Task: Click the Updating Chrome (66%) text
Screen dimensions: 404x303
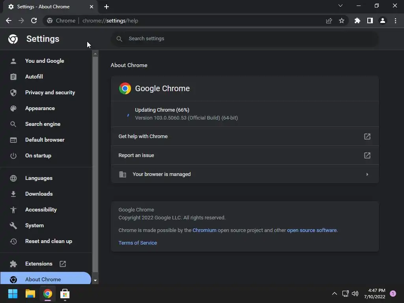Action: [x=162, y=110]
